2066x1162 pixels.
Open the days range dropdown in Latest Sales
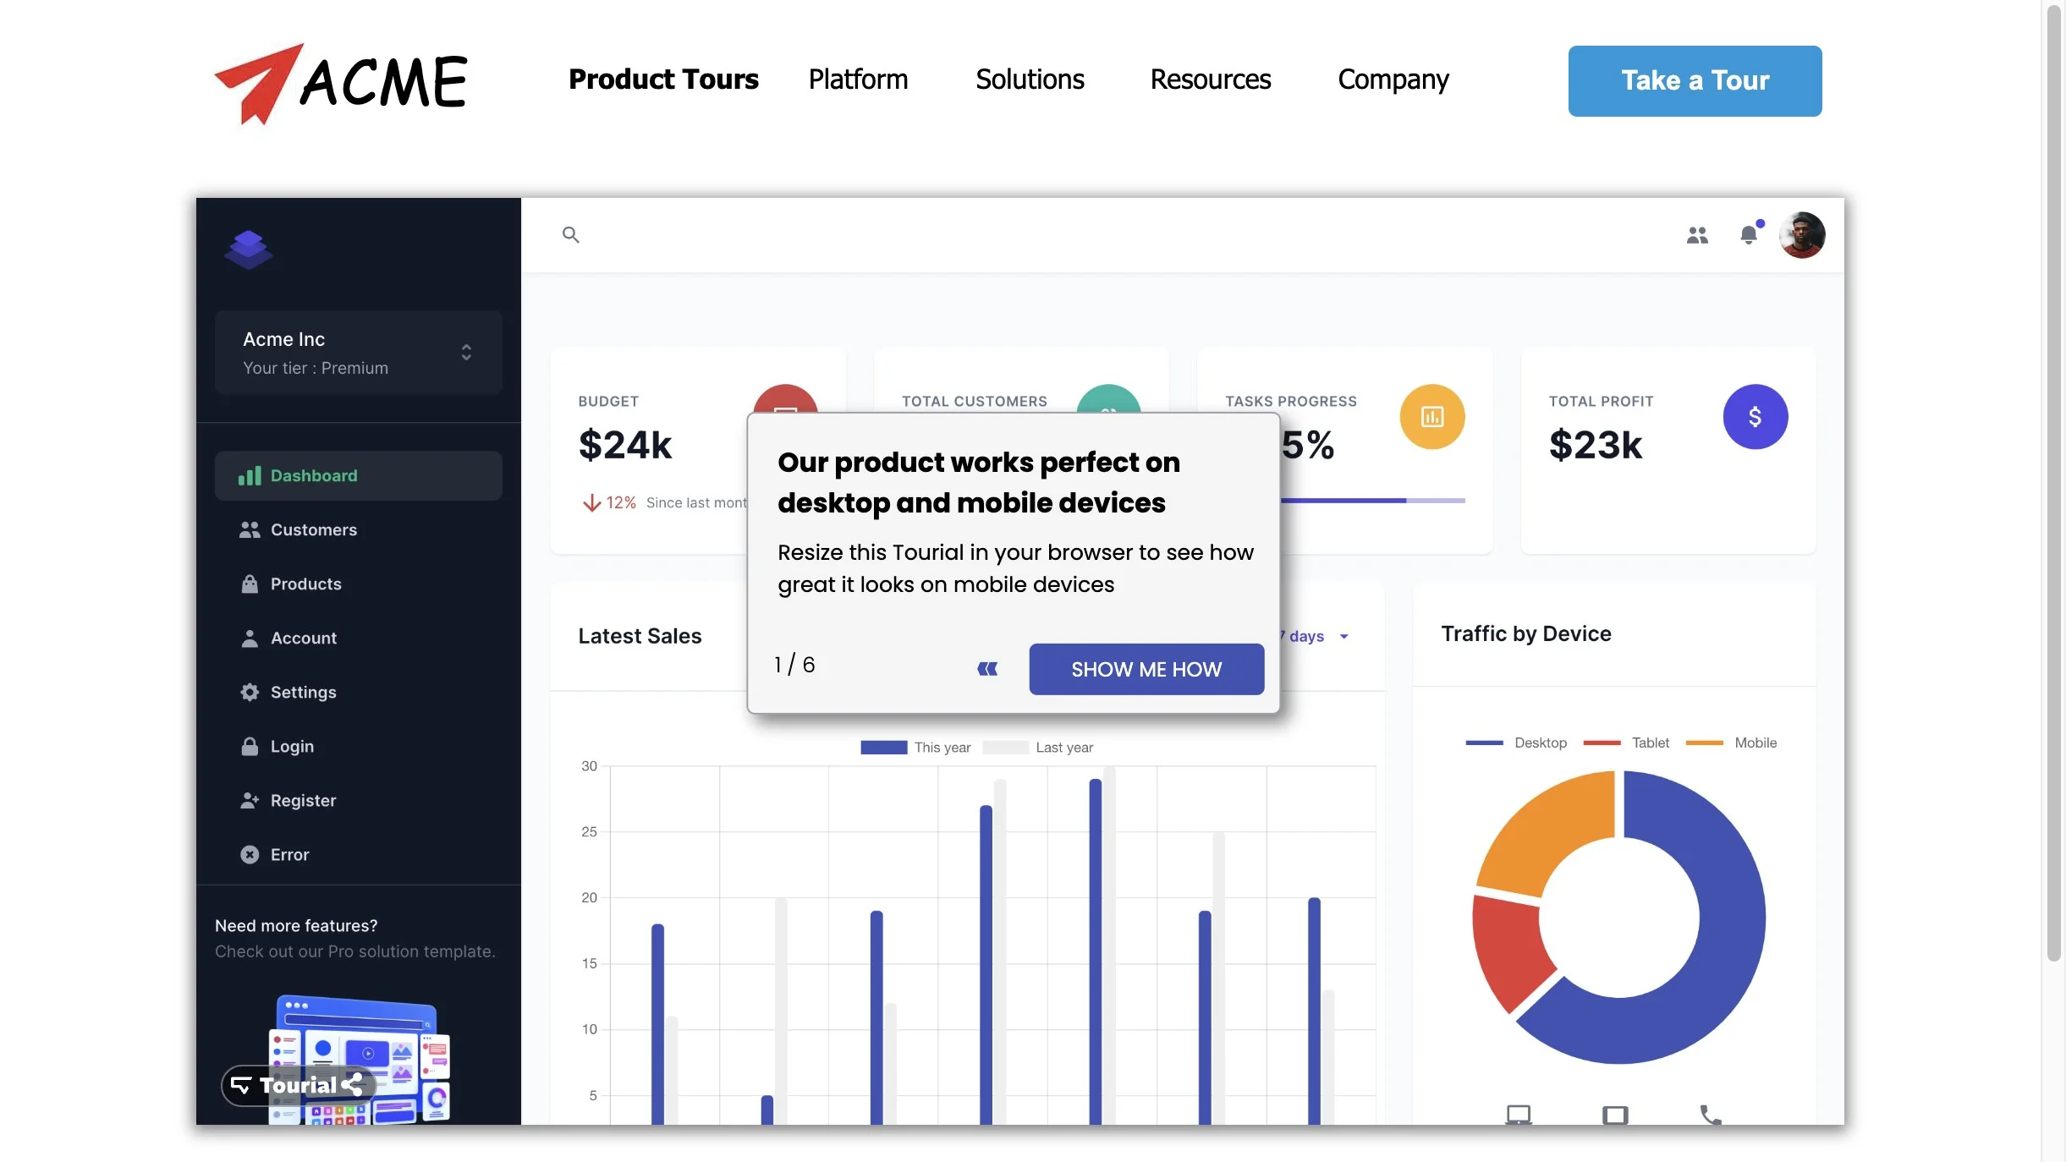point(1316,637)
